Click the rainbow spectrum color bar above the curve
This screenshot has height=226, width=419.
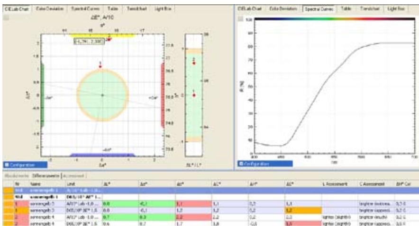click(x=335, y=19)
